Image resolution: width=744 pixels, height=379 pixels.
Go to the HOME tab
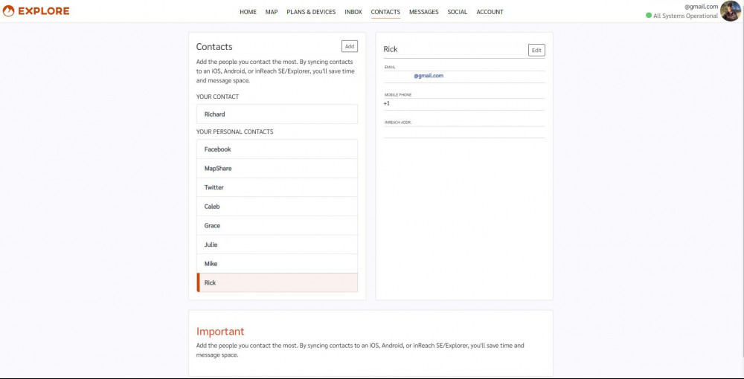(248, 12)
